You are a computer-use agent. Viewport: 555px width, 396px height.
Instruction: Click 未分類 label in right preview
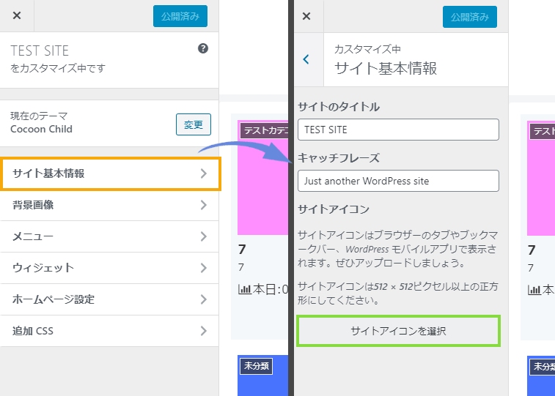click(x=544, y=367)
